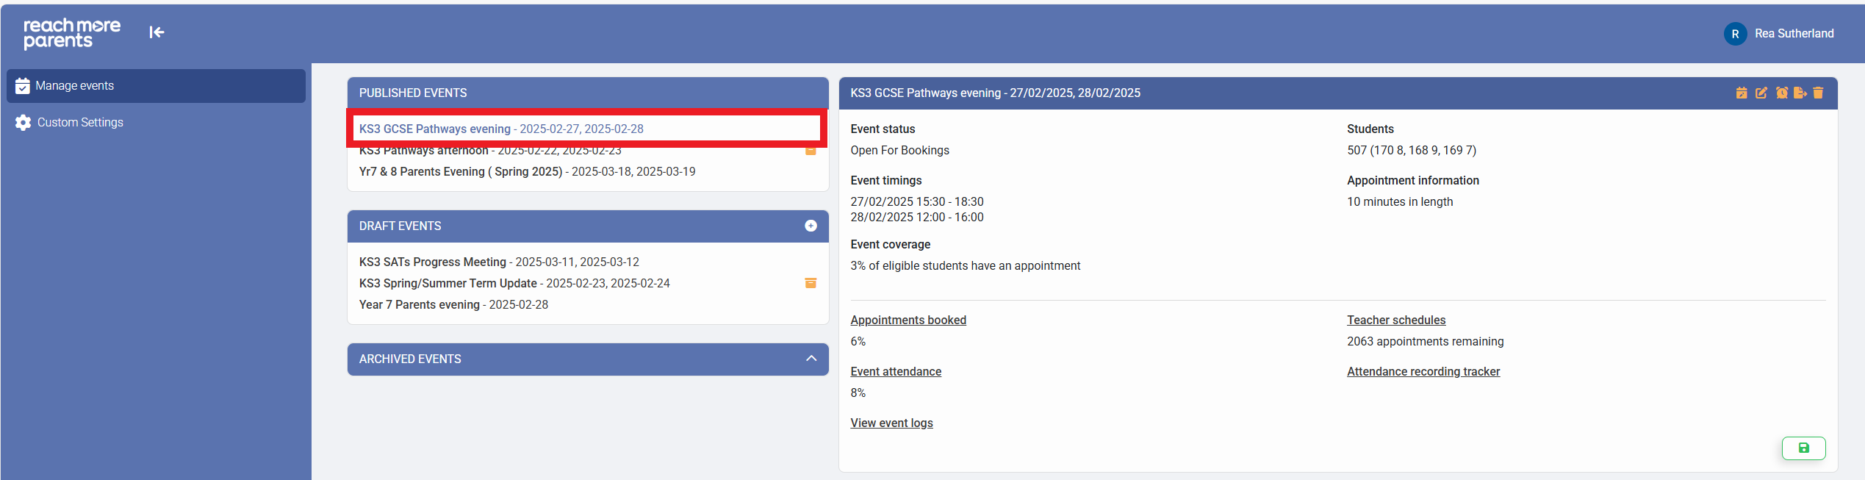This screenshot has width=1865, height=480.
Task: Click the alarm clock reminder icon
Action: point(1781,93)
